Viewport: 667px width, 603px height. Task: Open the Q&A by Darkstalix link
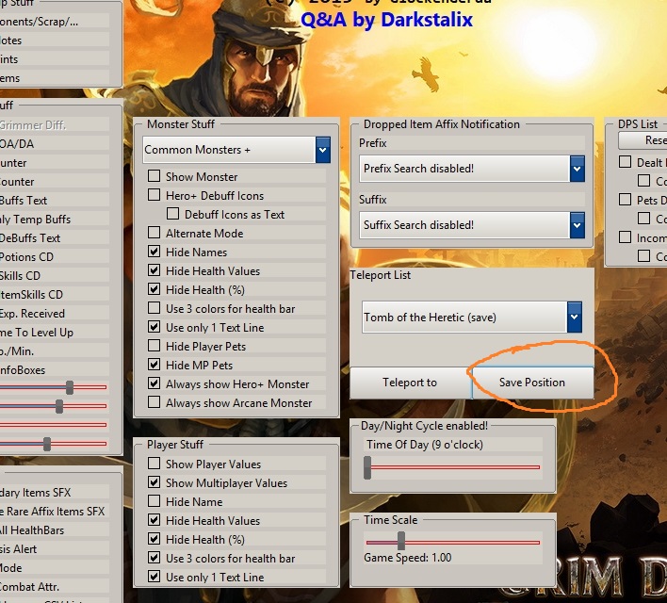(x=386, y=20)
